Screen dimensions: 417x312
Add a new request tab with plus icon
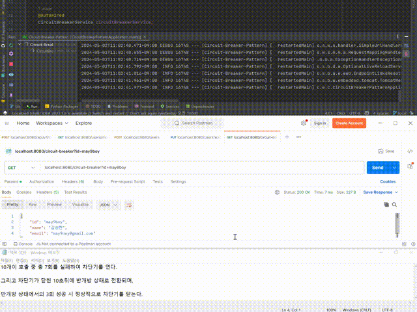click(x=287, y=137)
